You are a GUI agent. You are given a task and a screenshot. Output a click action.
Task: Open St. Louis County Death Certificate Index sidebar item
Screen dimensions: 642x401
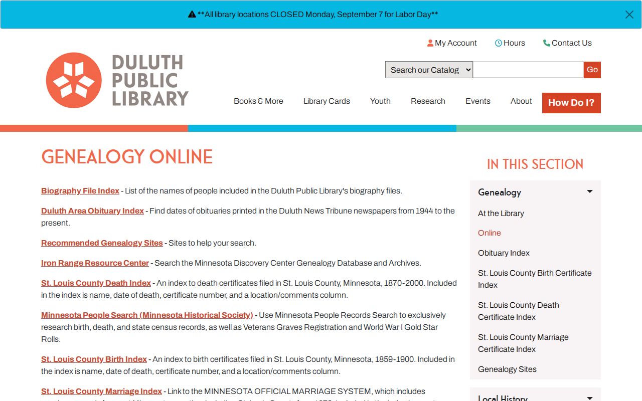tap(518, 311)
